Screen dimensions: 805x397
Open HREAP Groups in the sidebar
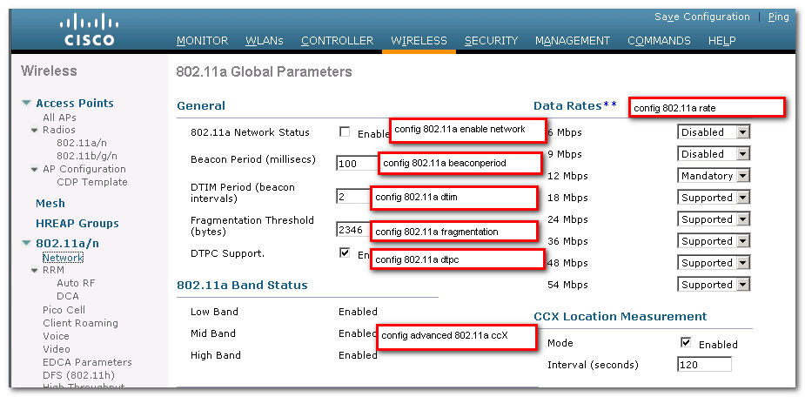click(77, 224)
